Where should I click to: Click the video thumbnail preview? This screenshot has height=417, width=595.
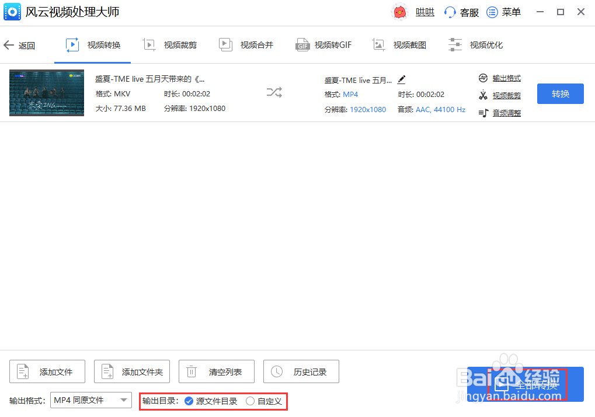point(46,93)
